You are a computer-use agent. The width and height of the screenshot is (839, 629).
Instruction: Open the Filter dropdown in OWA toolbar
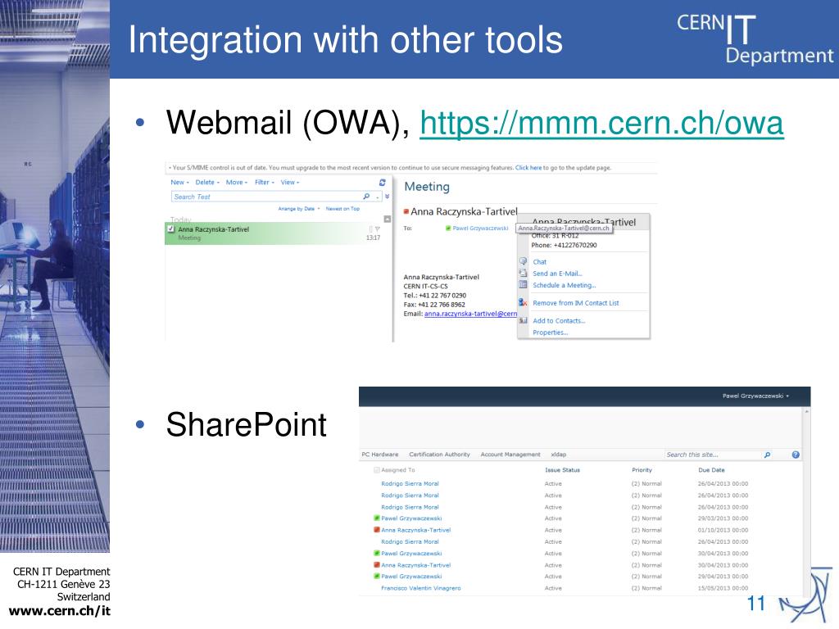265,183
